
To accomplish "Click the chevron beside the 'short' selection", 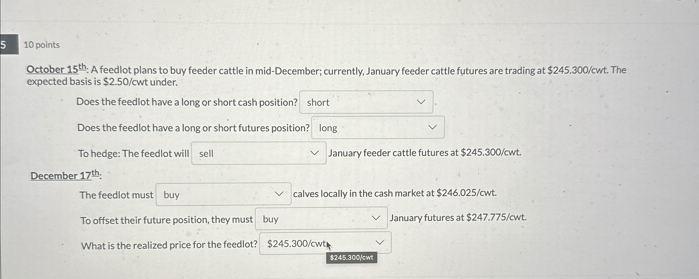I will click(x=421, y=102).
